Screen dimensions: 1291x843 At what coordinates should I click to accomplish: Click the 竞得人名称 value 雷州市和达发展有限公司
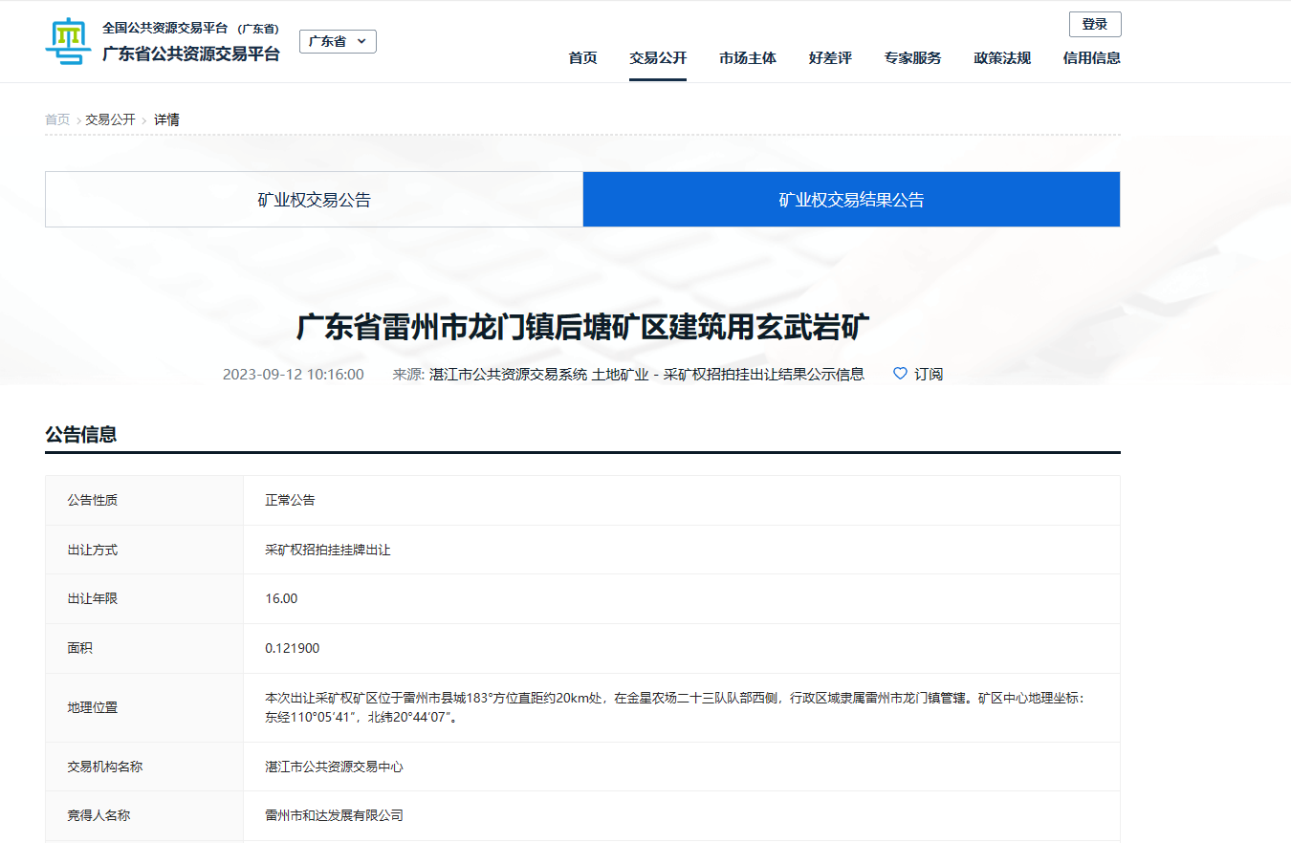click(x=334, y=815)
